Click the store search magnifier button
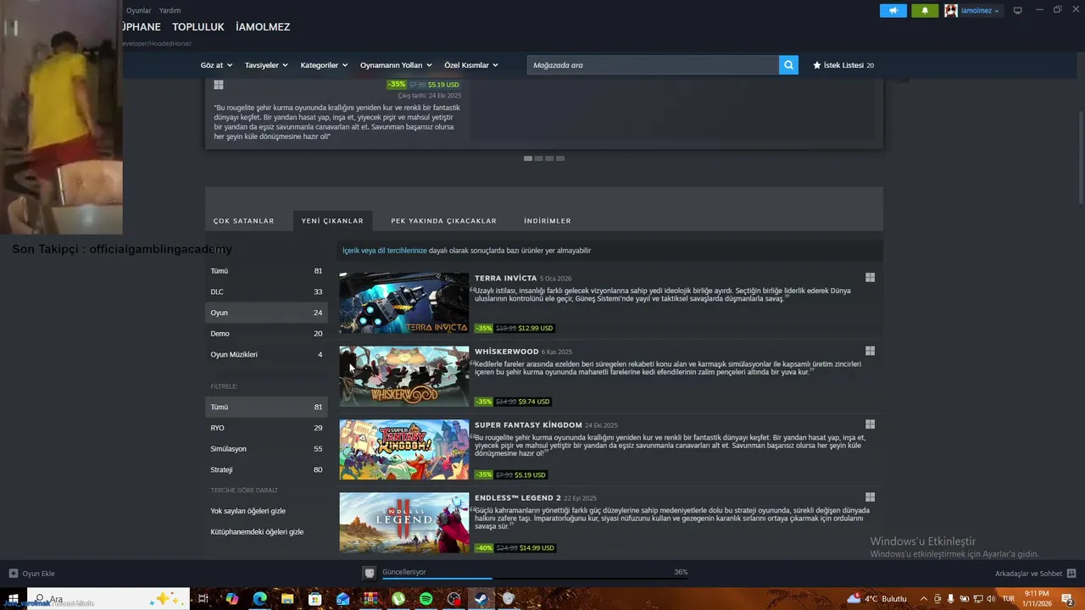1085x610 pixels. pyautogui.click(x=788, y=65)
